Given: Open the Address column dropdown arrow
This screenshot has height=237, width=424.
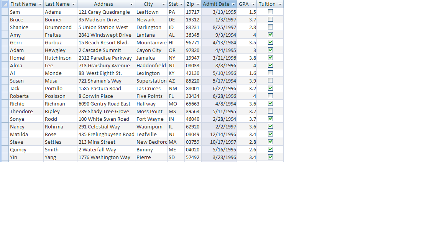Looking at the screenshot, I should (x=131, y=4).
